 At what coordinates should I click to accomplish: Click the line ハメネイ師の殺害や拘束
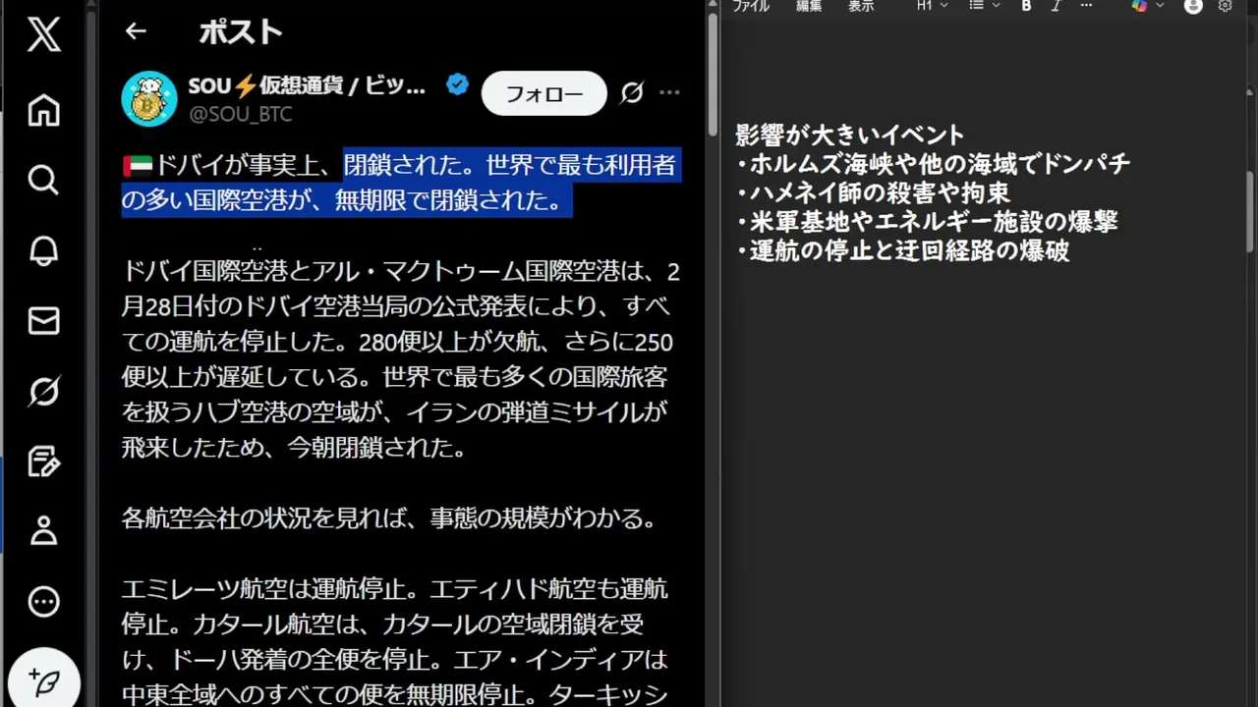[873, 192]
